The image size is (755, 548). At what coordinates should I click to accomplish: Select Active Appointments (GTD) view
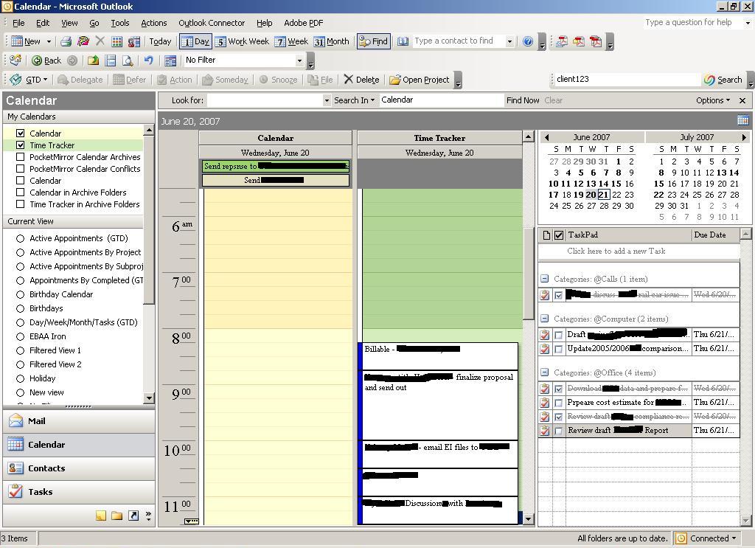[20, 238]
